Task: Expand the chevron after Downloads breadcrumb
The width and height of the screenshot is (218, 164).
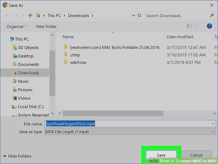Action: point(93,16)
